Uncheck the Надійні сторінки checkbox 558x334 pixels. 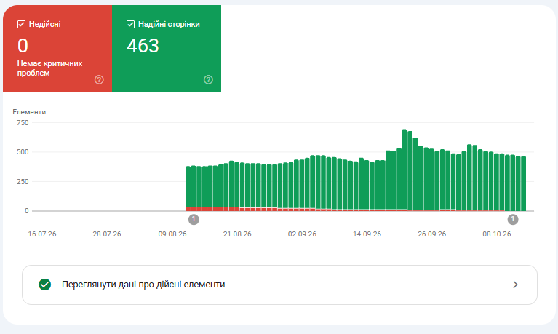coord(131,24)
